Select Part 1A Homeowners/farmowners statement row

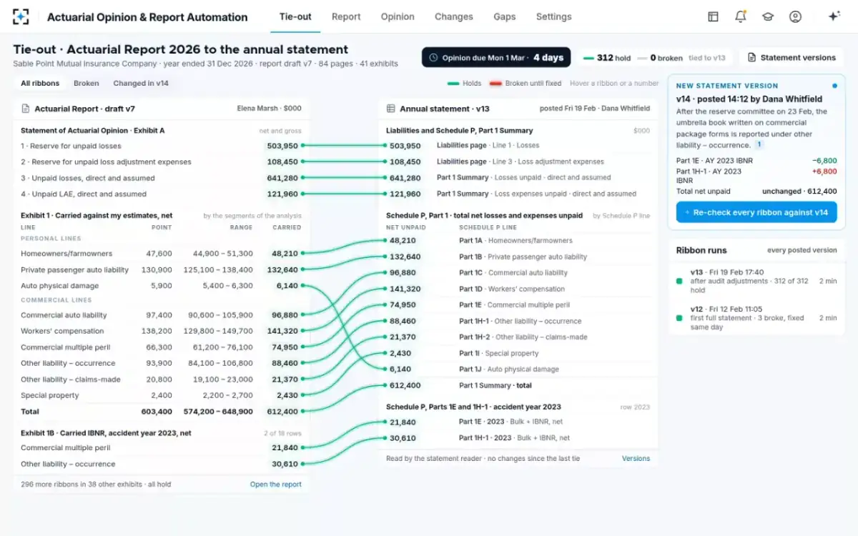tap(518, 241)
